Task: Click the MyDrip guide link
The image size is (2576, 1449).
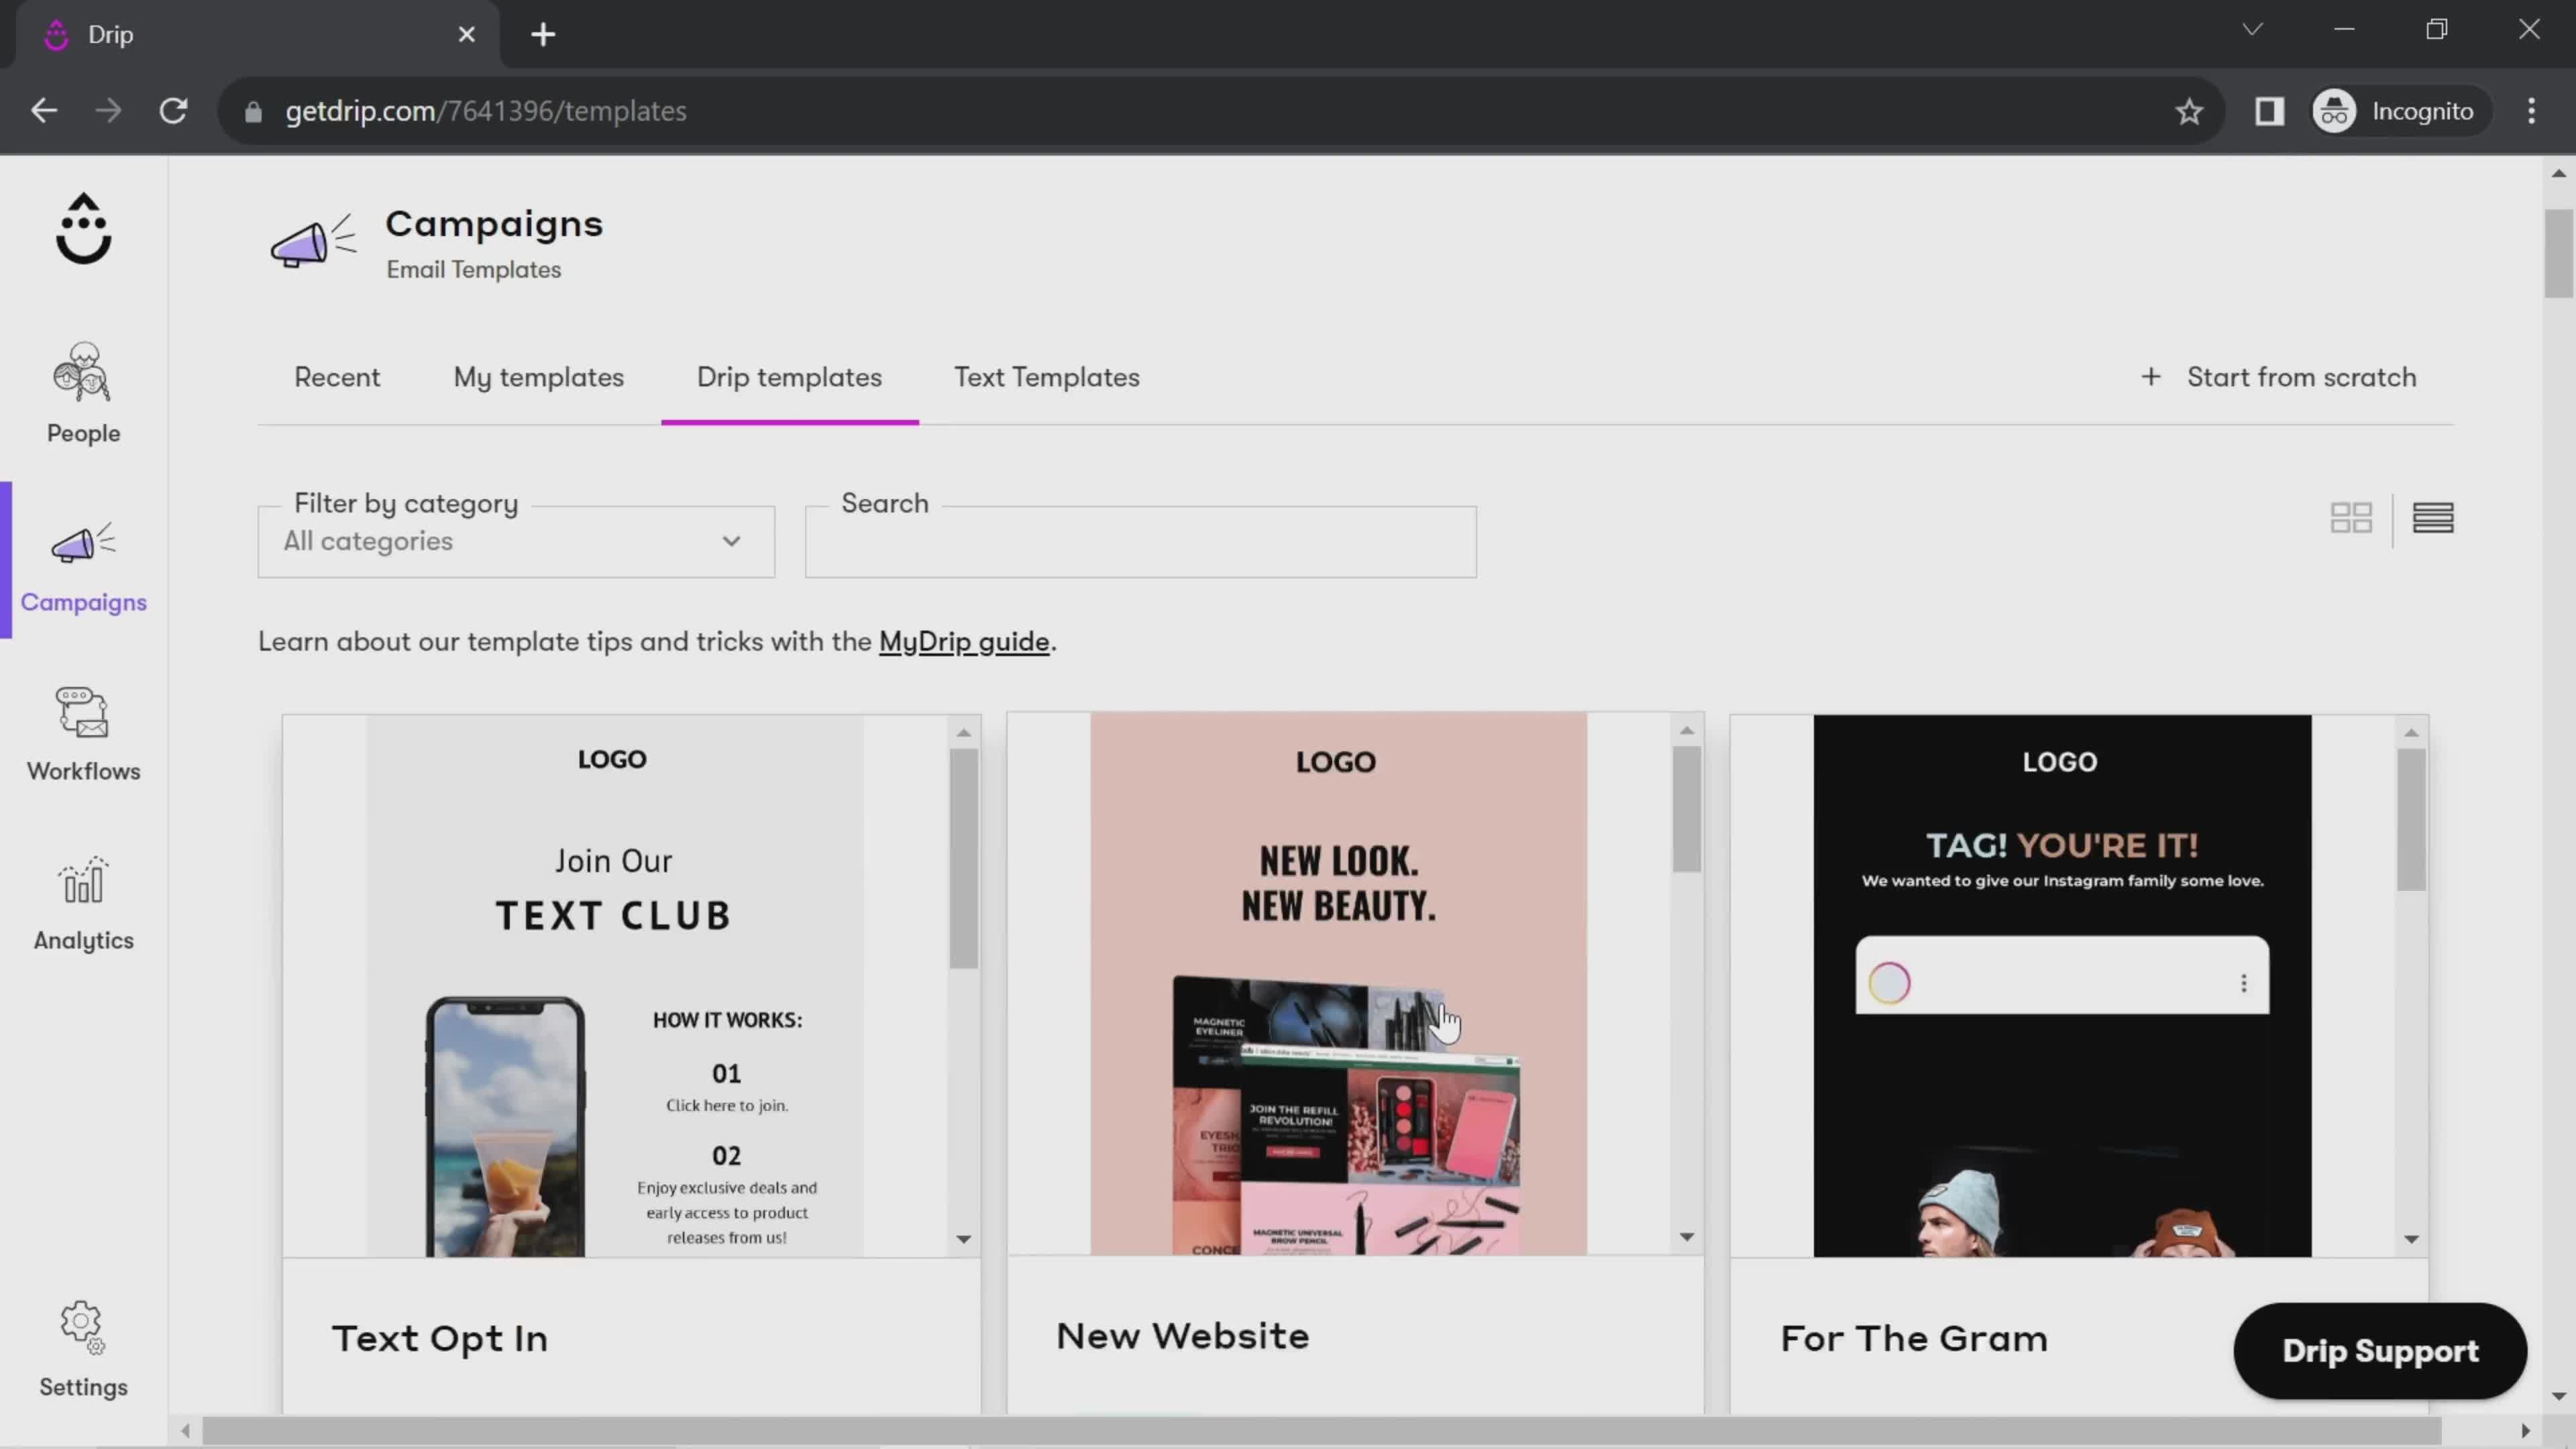Action: click(964, 642)
